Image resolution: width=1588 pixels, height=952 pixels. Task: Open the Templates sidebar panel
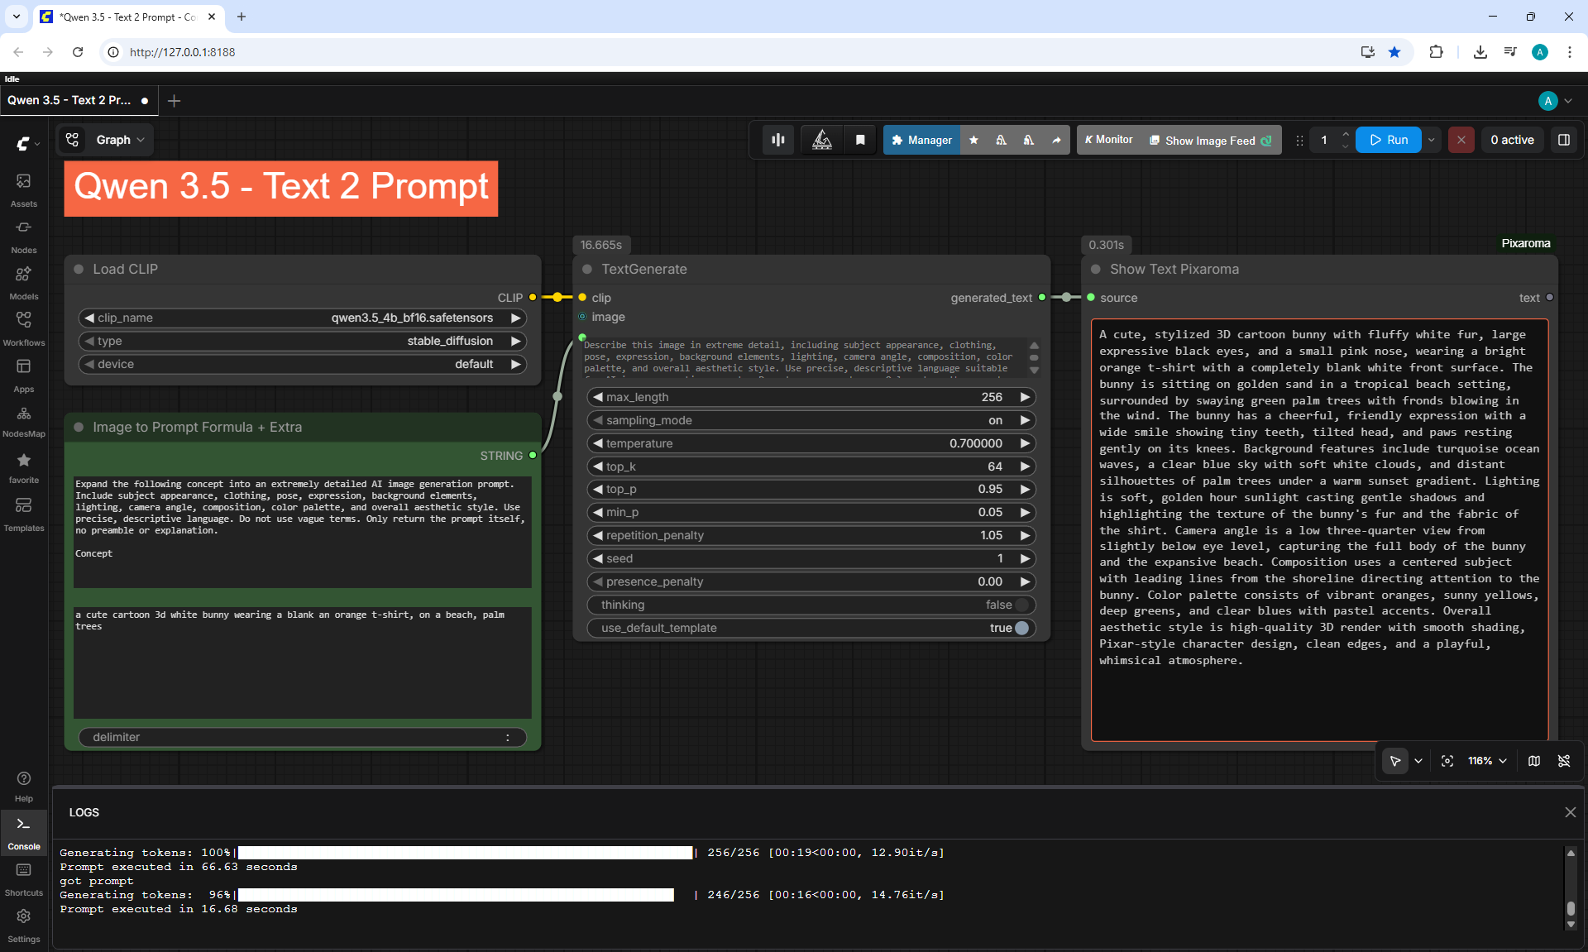click(23, 514)
